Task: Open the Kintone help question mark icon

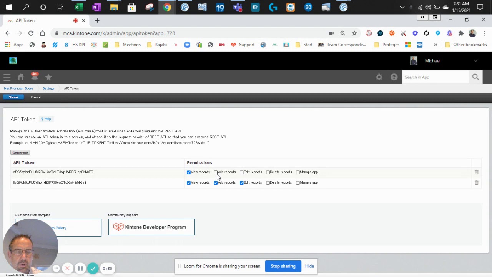Action: click(394, 77)
